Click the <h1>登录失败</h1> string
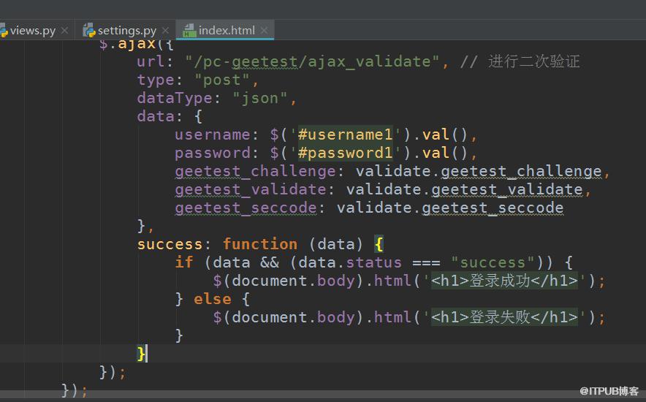This screenshot has width=646, height=402. click(x=505, y=317)
